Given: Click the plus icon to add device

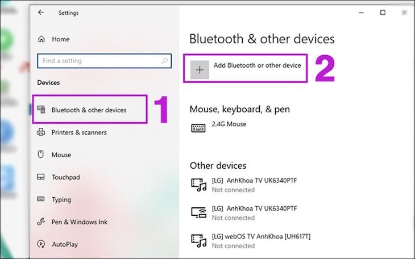Looking at the screenshot, I should 199,70.
